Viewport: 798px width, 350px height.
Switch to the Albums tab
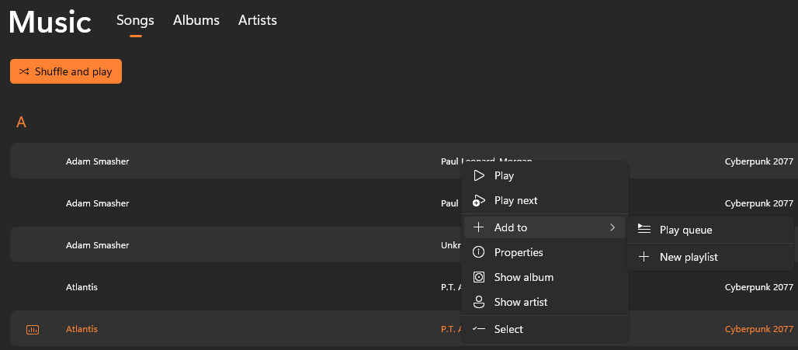pos(196,20)
